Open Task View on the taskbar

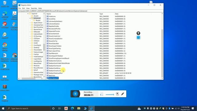(x=59, y=108)
